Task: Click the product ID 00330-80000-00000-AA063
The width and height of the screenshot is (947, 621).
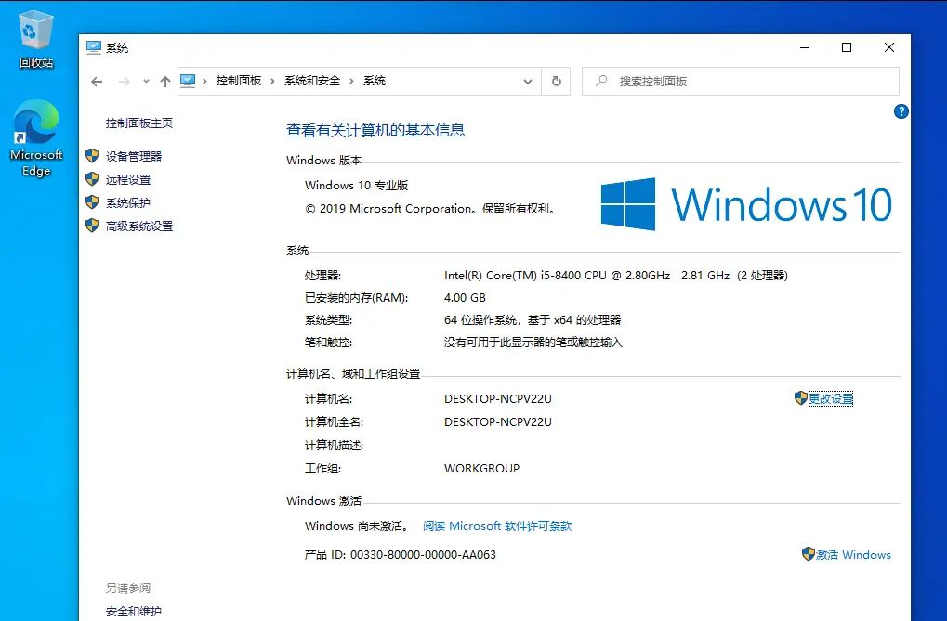Action: coord(423,554)
